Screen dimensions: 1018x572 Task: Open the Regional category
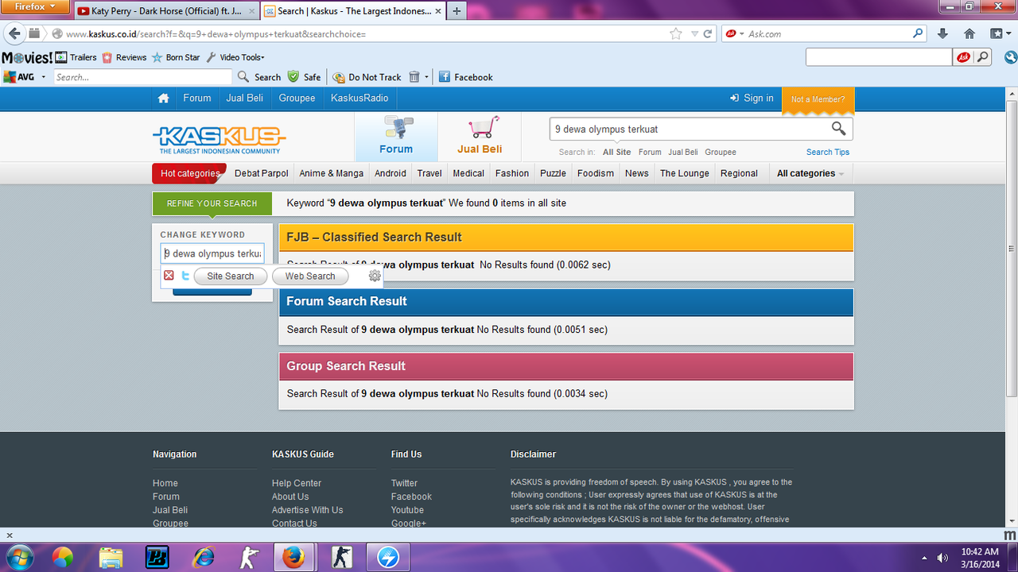tap(739, 173)
